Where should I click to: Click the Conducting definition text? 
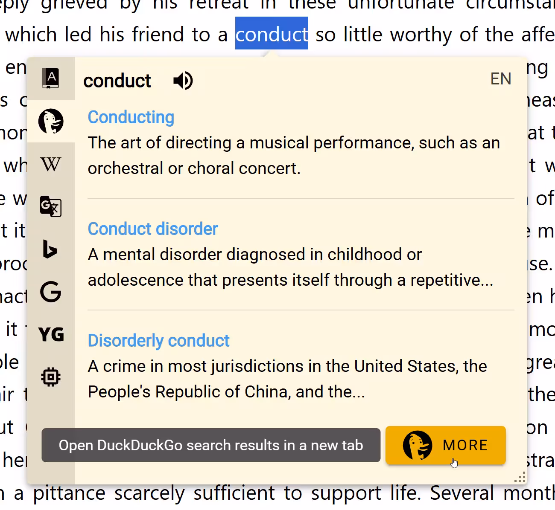pyautogui.click(x=294, y=156)
